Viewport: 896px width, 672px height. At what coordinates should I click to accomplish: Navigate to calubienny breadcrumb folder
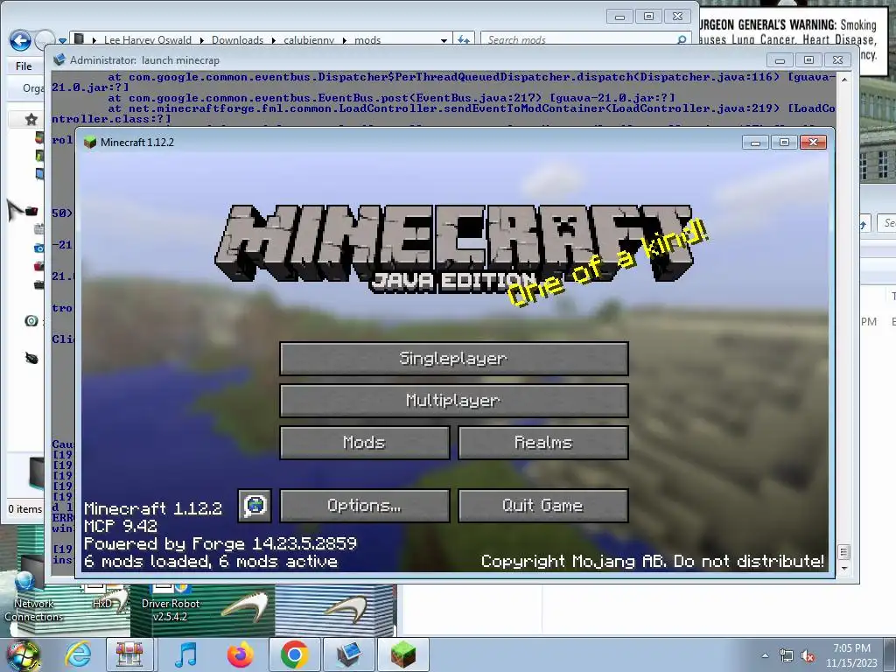click(309, 40)
